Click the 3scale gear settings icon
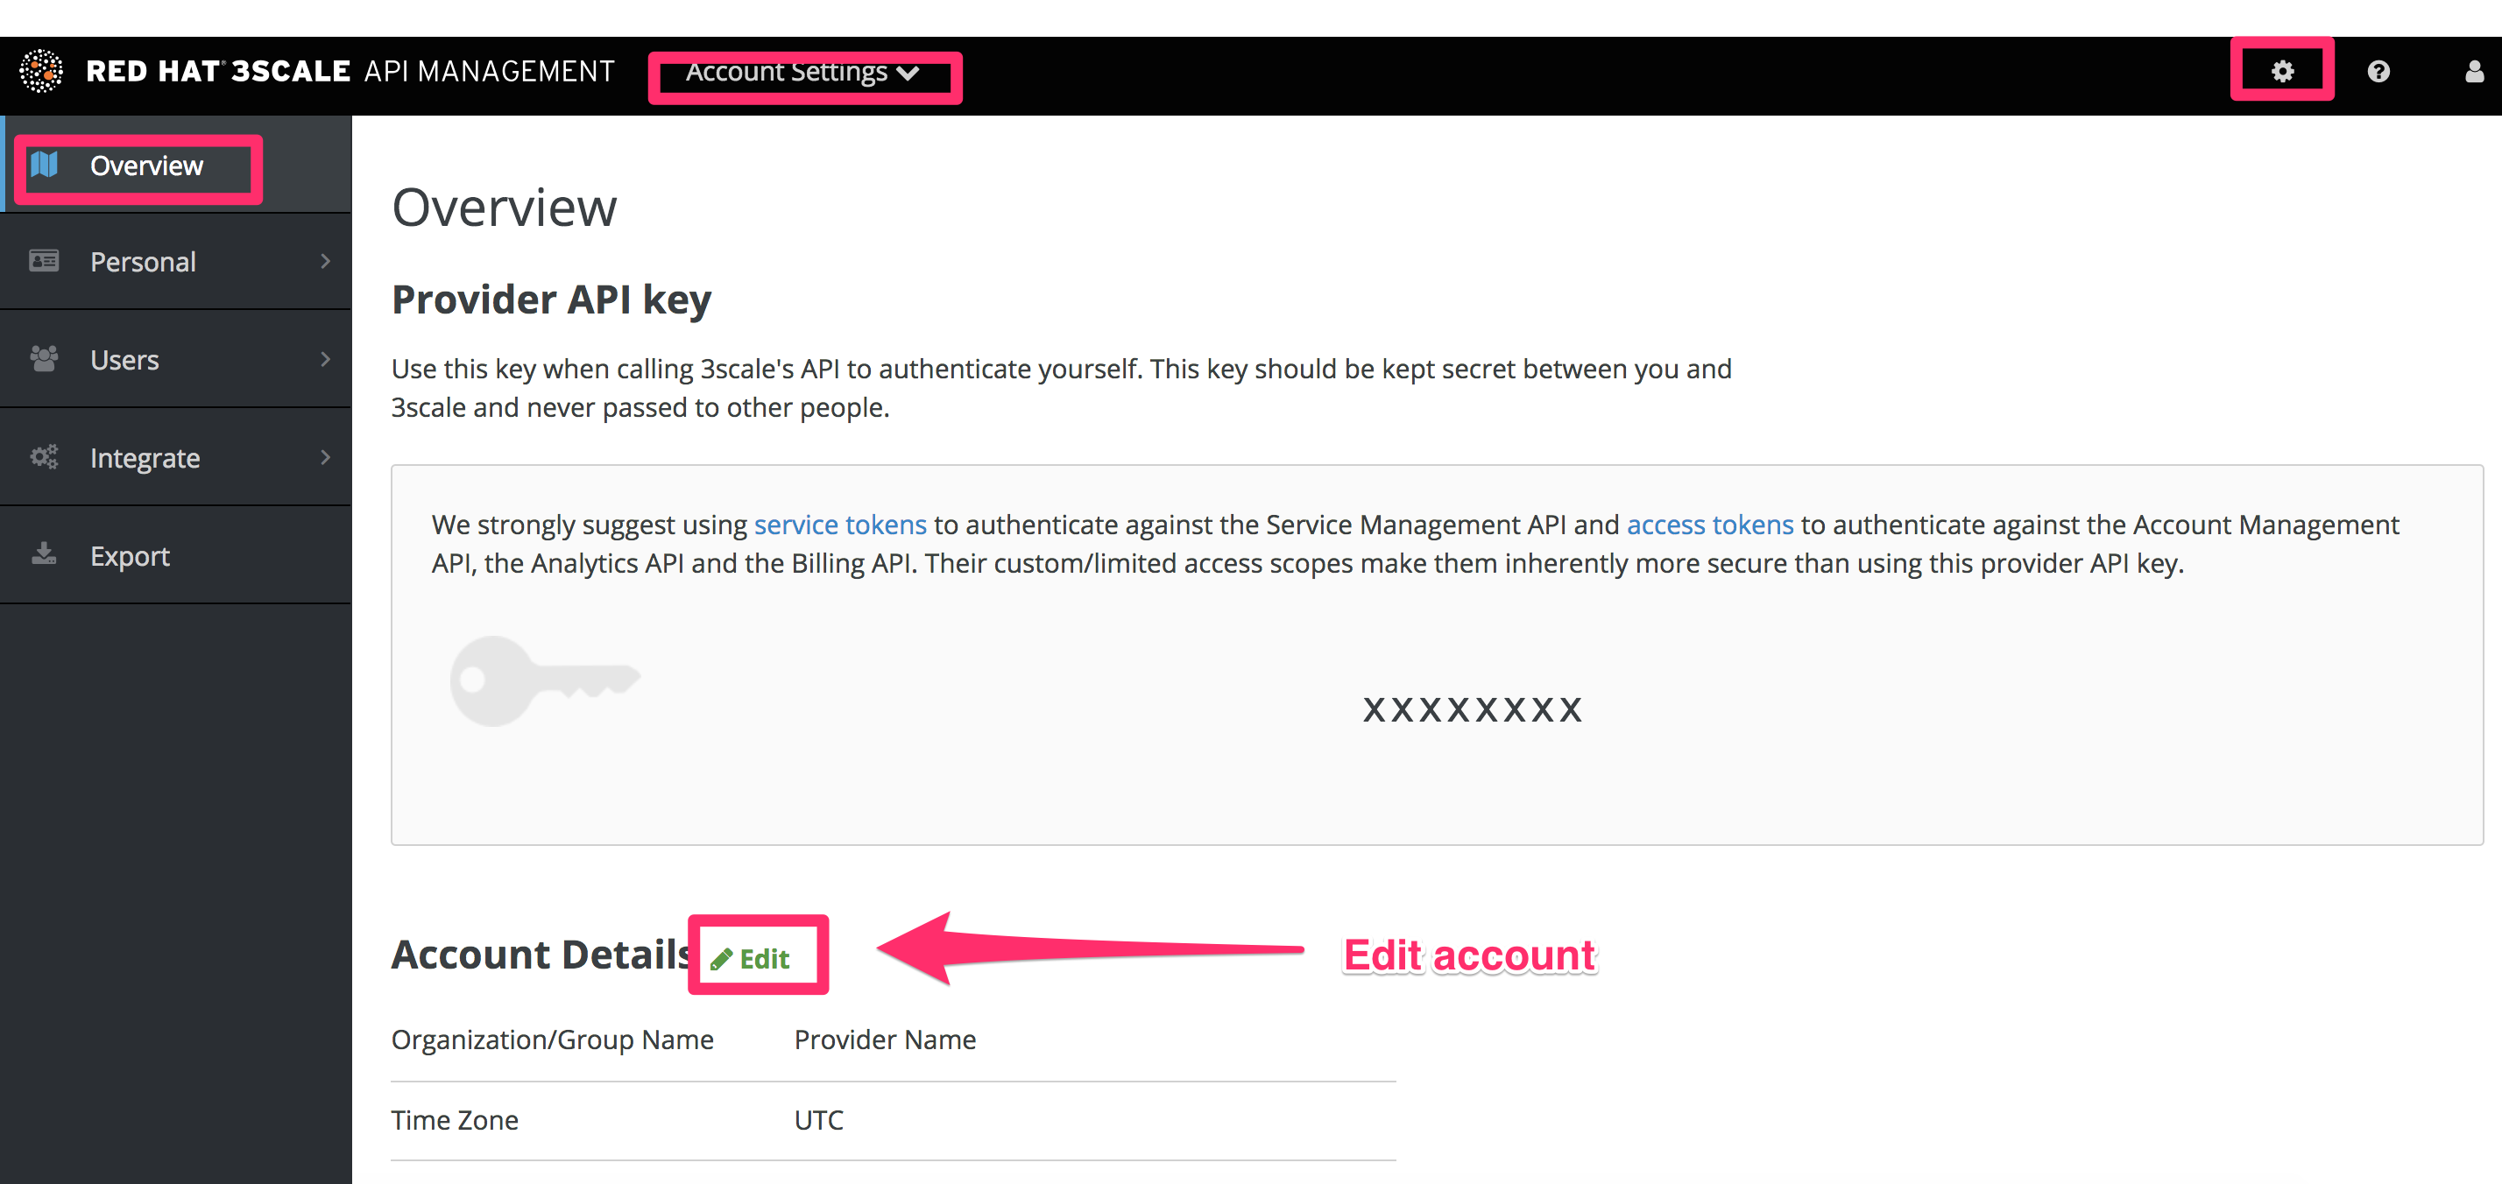Viewport: 2502px width, 1184px height. point(2283,70)
